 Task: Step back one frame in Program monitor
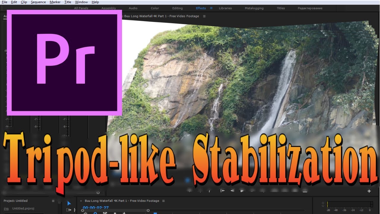(232, 191)
